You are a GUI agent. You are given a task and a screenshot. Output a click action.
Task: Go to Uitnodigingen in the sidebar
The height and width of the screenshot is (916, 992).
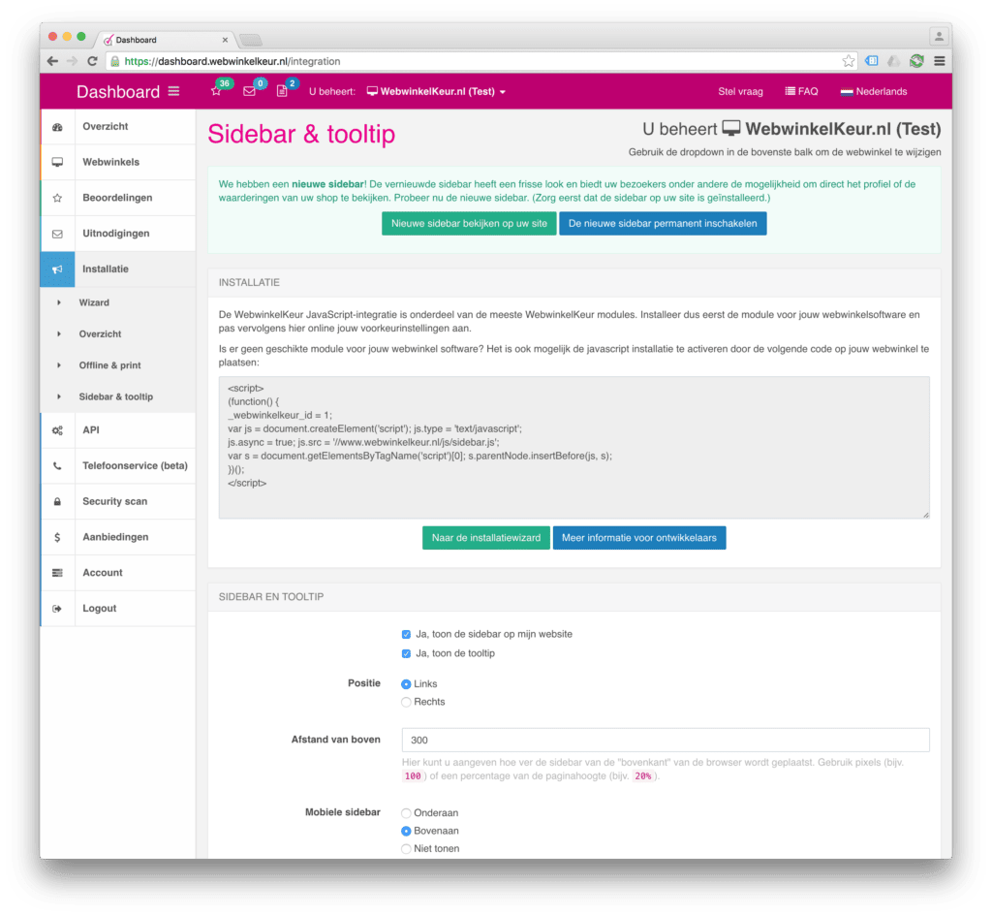(115, 234)
